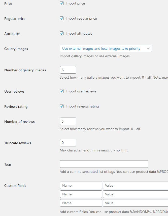Viewport: 168px width, 216px height.
Task: Click the Import user reviews label text
Action: tap(81, 91)
